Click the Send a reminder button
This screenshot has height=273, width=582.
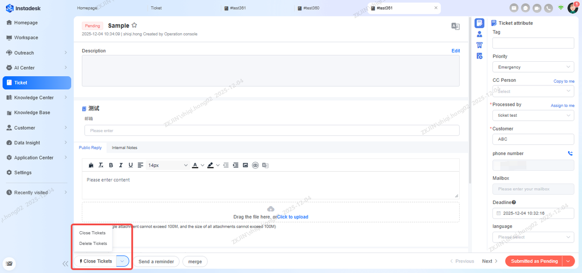156,262
